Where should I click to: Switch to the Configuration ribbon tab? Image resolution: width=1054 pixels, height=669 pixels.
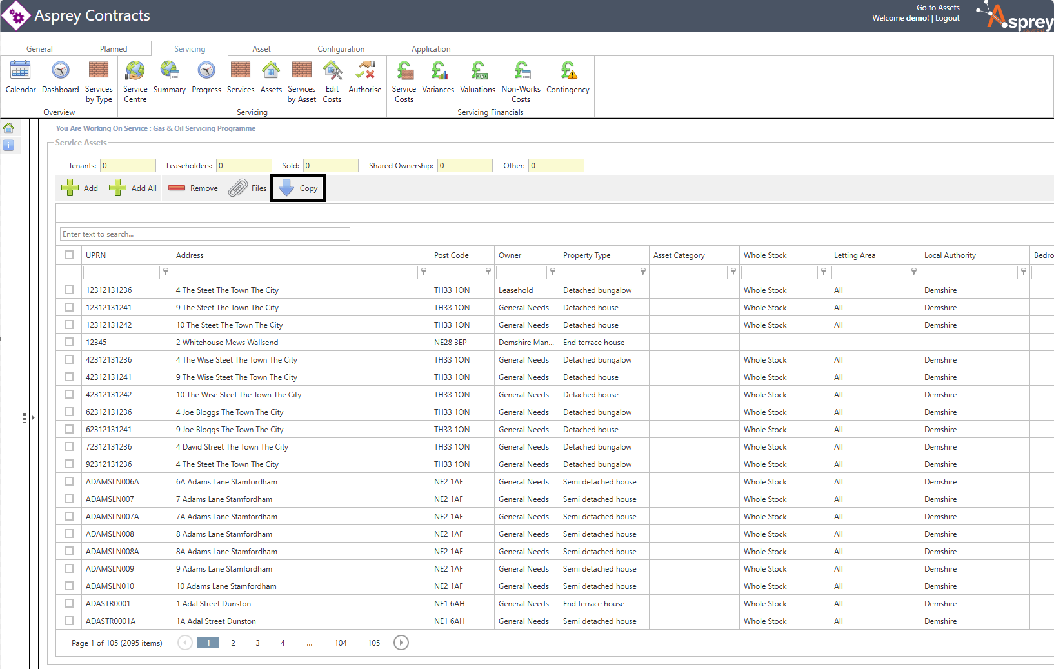point(341,49)
